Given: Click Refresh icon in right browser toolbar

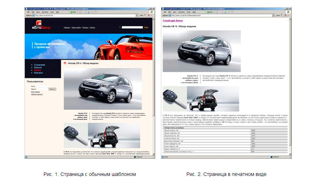Looking at the screenshot, I should (x=225, y=12).
